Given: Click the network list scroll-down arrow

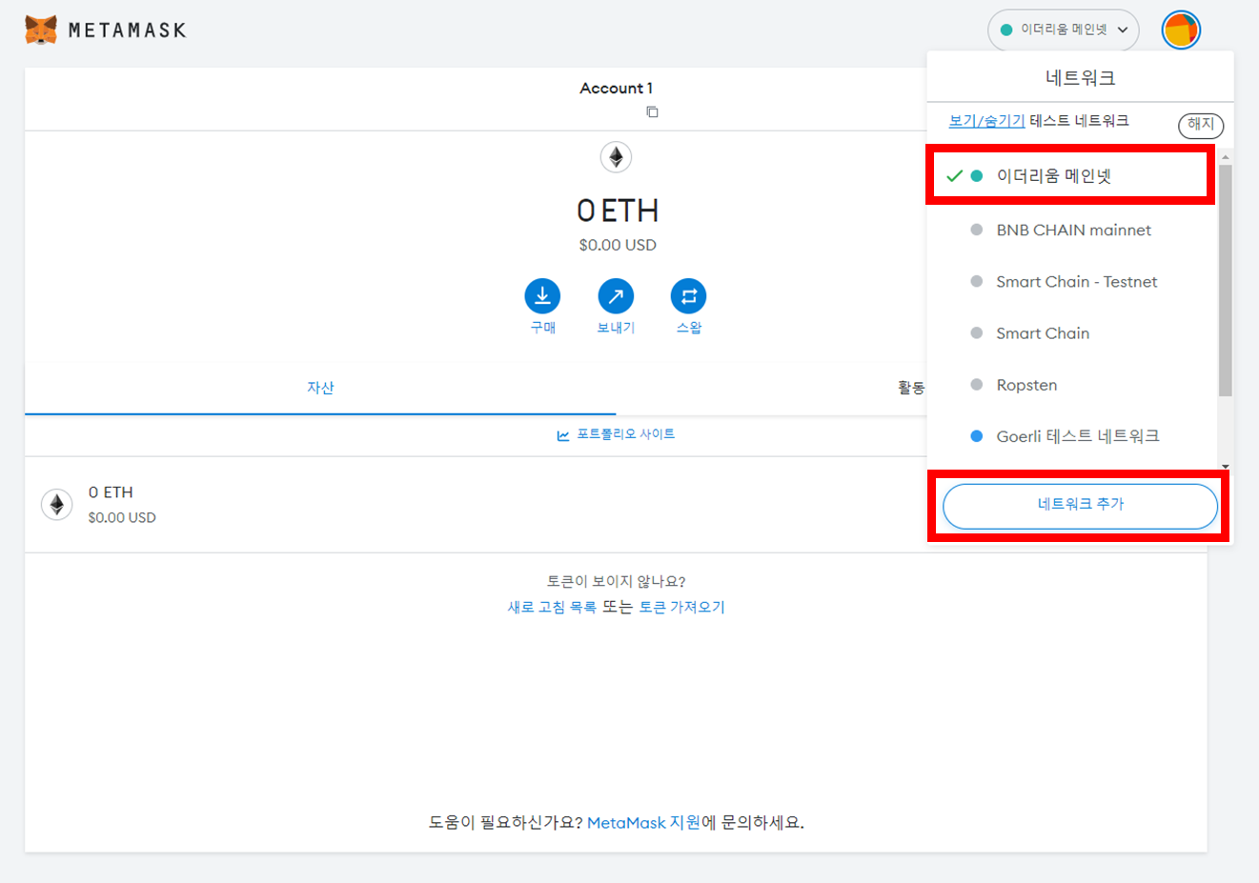Looking at the screenshot, I should pos(1226,466).
